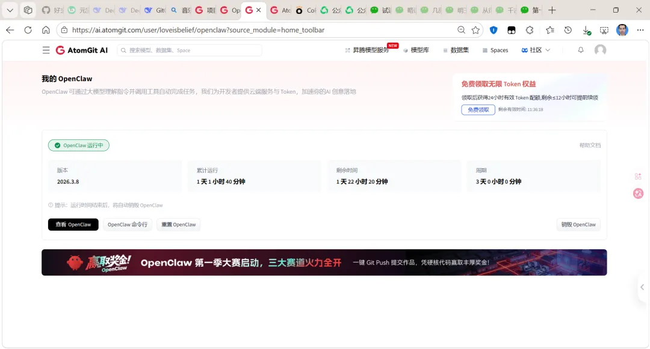Add this page to favorites star
Viewport: 650px width, 349px height.
tap(475, 30)
